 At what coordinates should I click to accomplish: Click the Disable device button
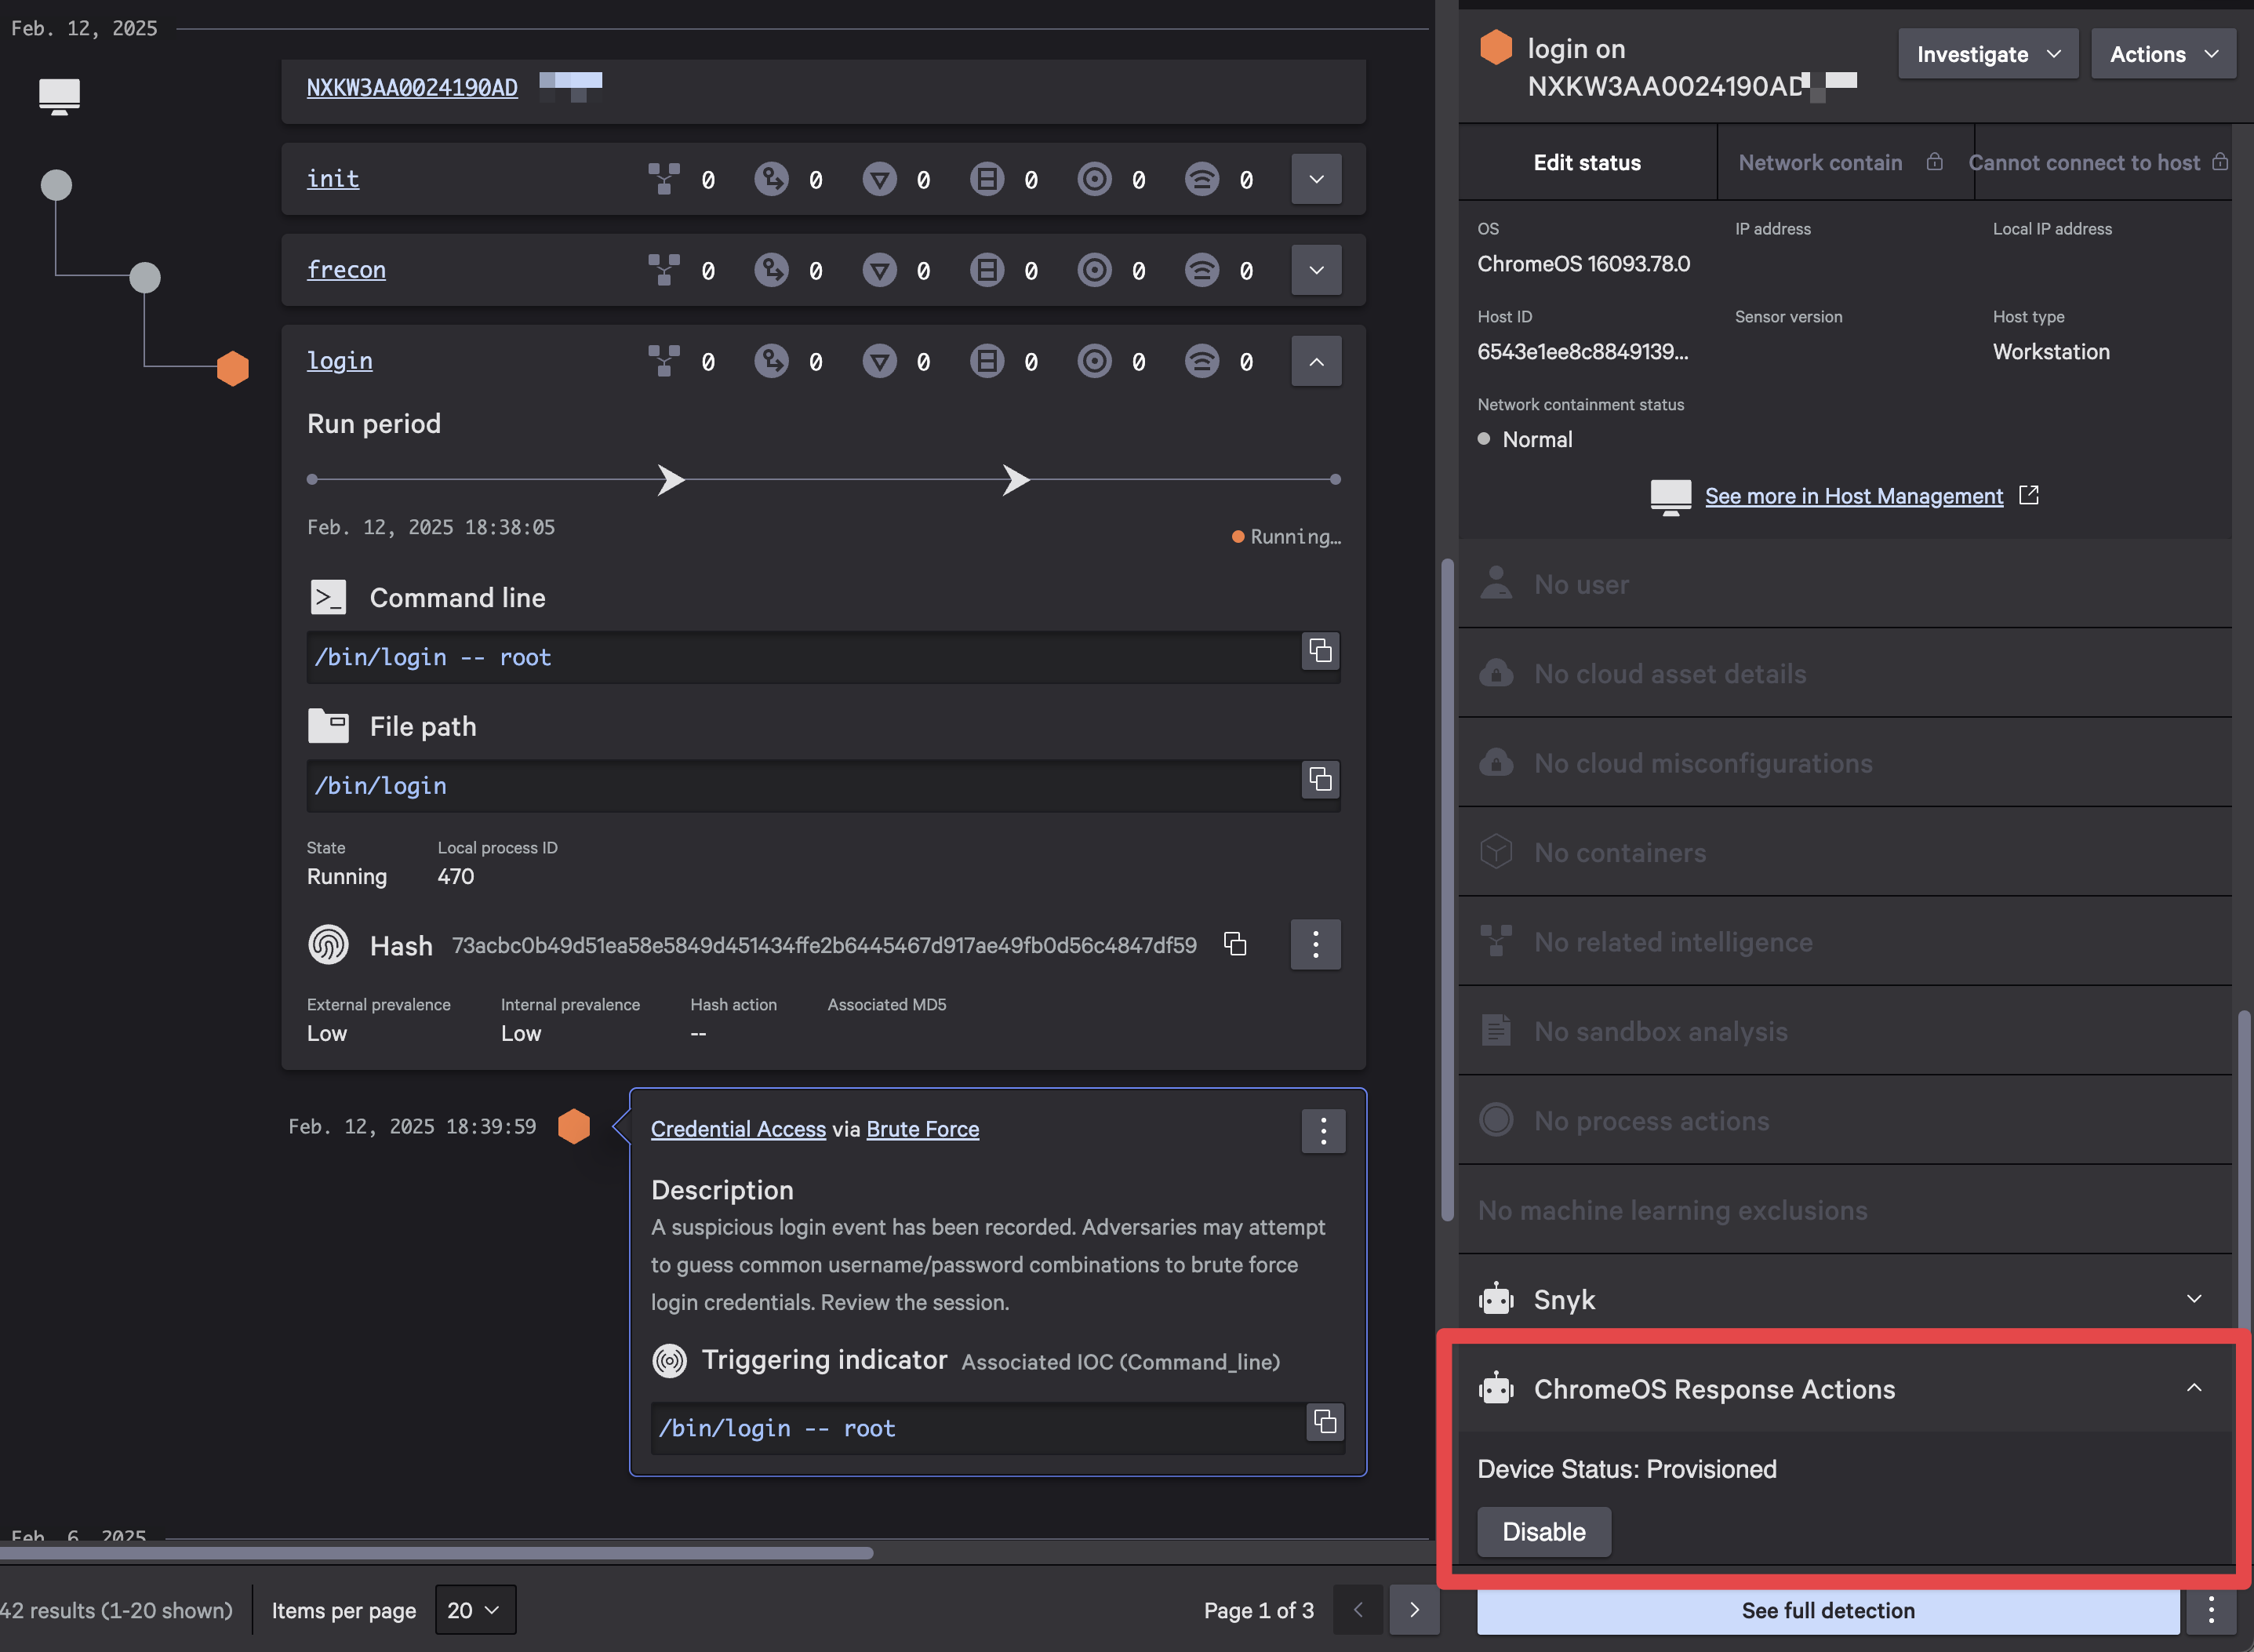[x=1544, y=1532]
